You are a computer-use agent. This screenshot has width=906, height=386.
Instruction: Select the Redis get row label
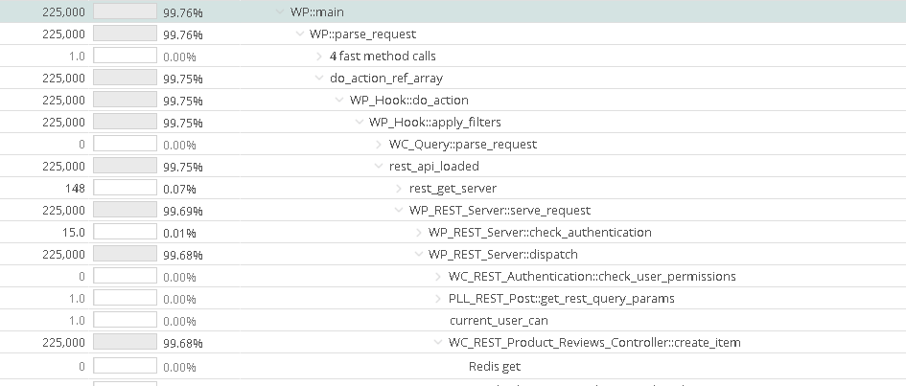[495, 367]
